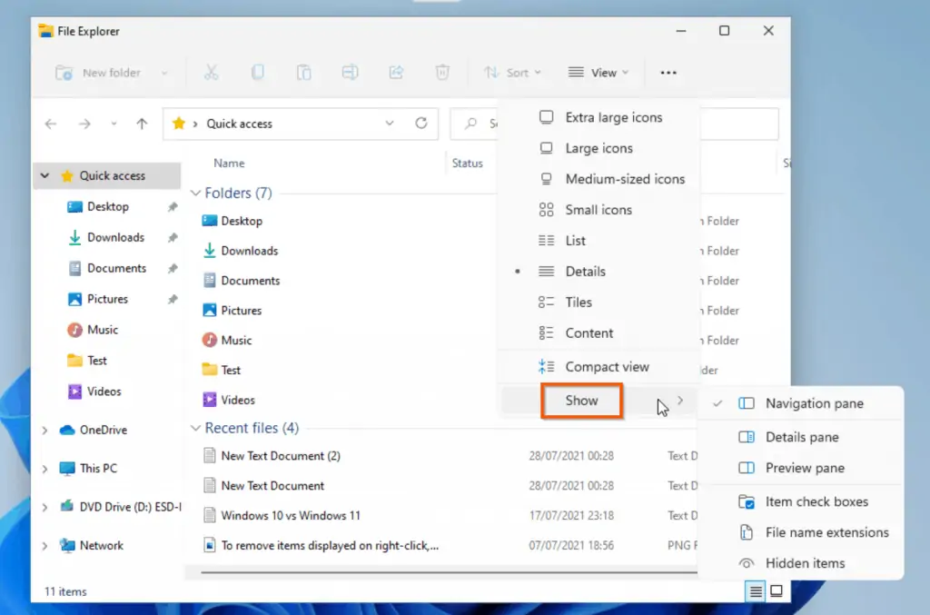
Task: Toggle File name extensions
Action: (x=801, y=532)
